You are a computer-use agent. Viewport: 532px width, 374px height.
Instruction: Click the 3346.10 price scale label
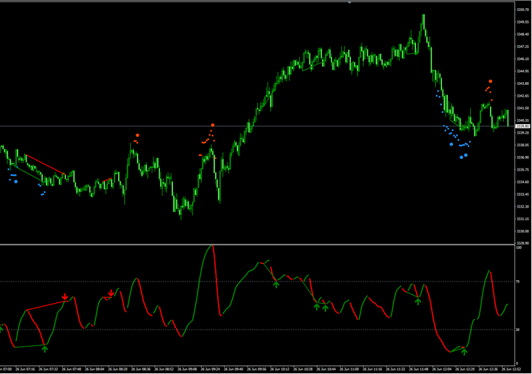coord(521,59)
